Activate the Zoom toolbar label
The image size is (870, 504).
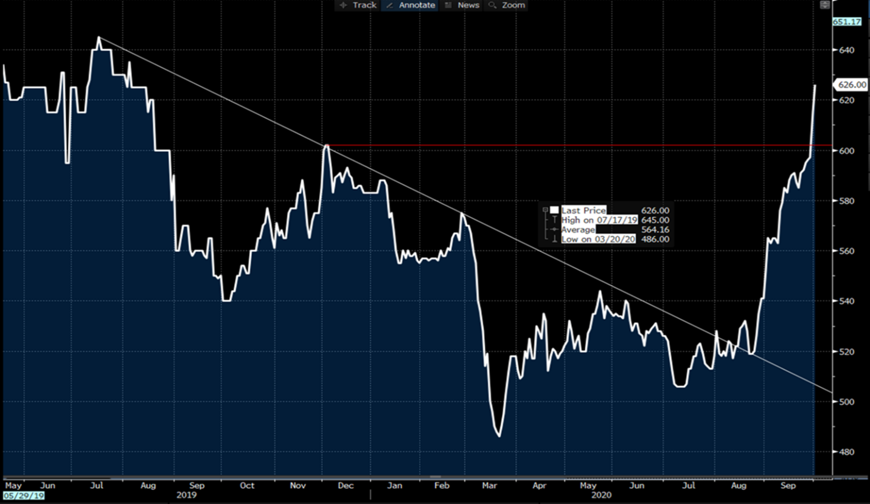[x=513, y=5]
